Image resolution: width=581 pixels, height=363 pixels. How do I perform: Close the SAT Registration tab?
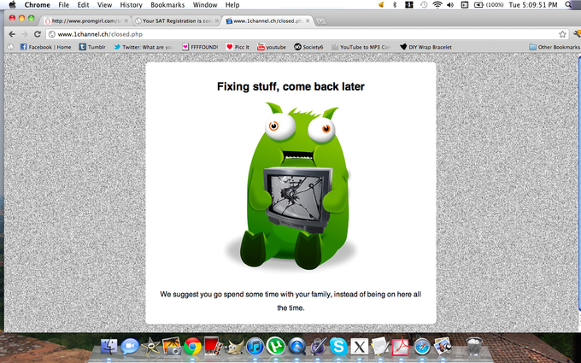point(216,21)
